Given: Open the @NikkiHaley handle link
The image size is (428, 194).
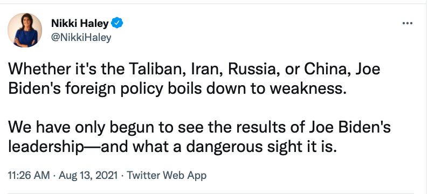Looking at the screenshot, I should click(x=81, y=37).
